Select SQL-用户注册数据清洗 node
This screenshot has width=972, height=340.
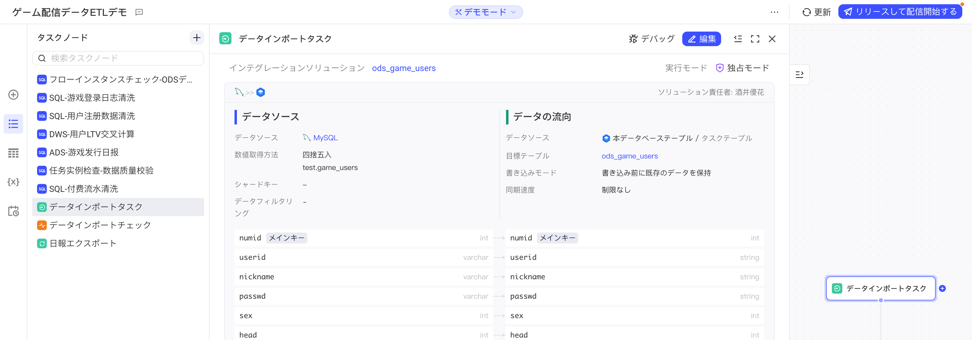(x=118, y=116)
